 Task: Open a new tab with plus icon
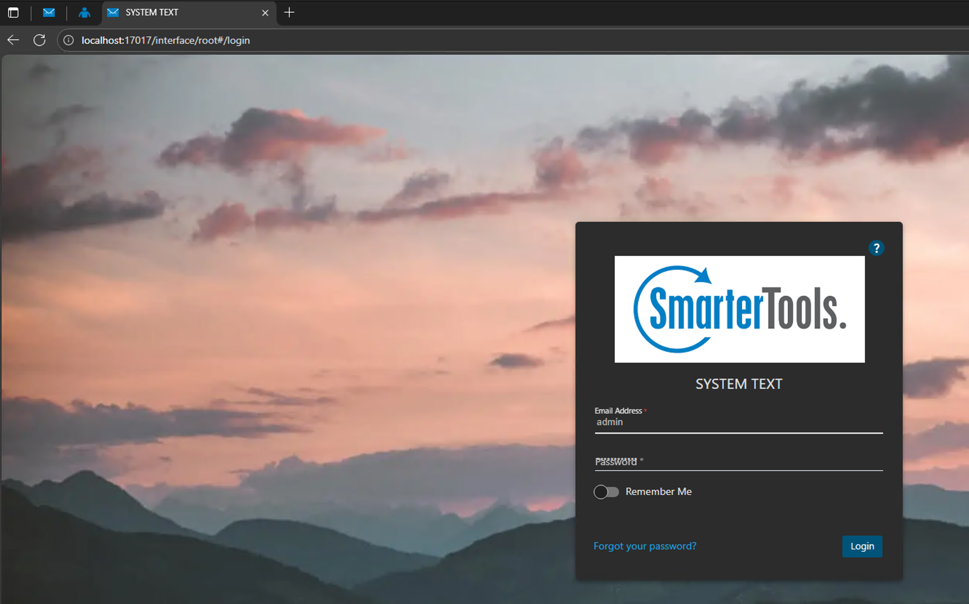(289, 13)
